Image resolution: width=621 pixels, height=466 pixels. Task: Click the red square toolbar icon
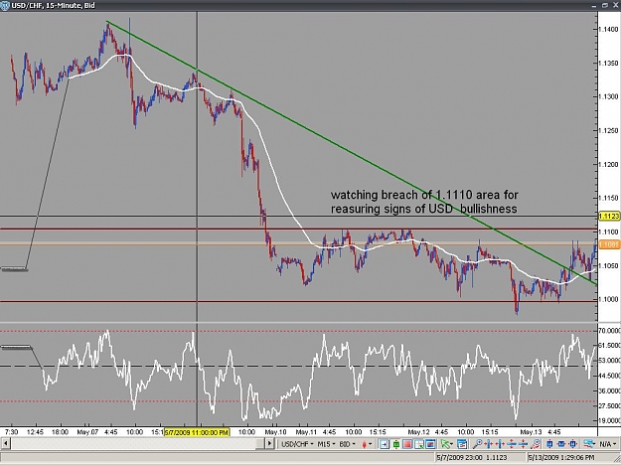click(407, 444)
